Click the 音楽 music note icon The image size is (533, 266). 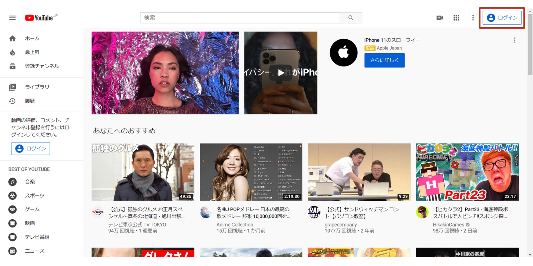(12, 182)
